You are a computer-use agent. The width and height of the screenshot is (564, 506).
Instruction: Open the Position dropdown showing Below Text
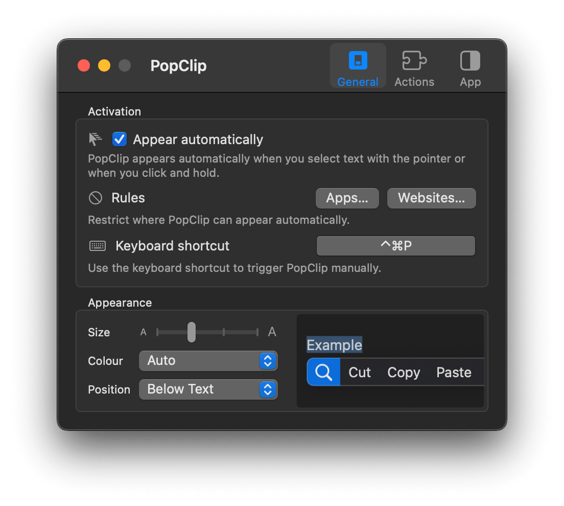click(208, 389)
